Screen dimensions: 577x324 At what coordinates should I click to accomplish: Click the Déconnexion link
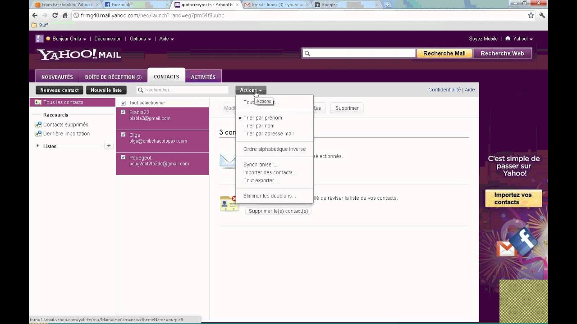tap(108, 39)
